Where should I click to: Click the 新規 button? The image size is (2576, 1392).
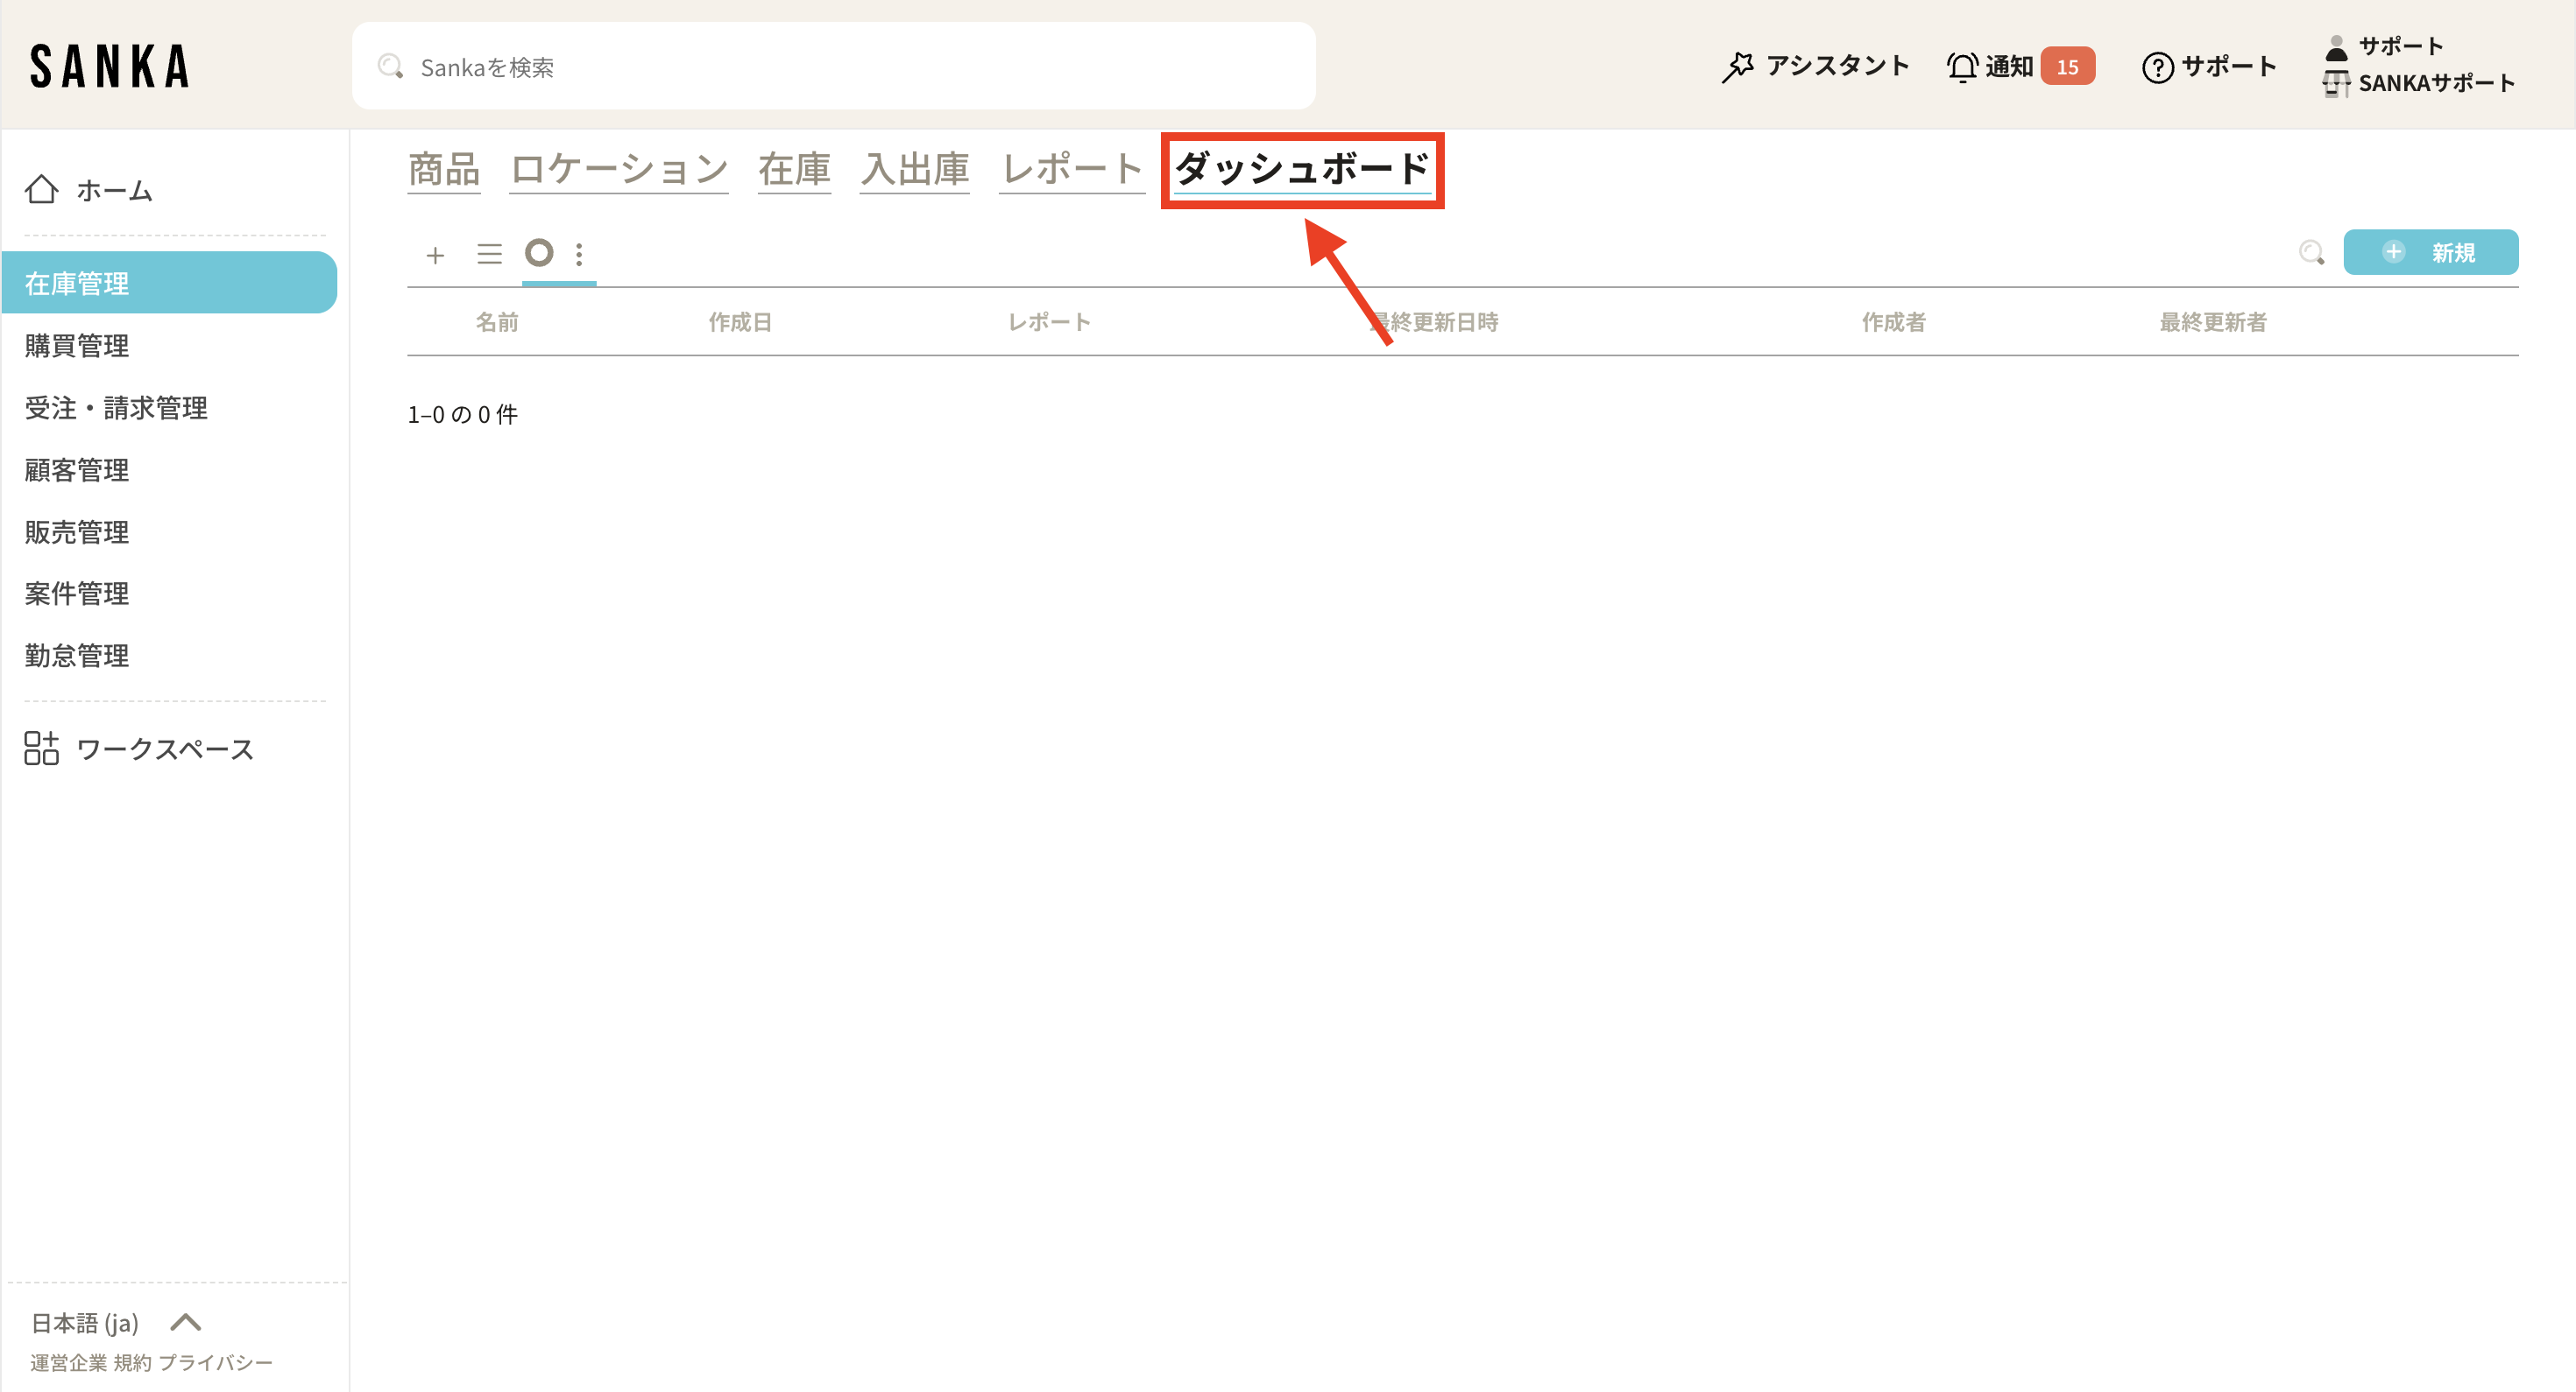pos(2430,253)
